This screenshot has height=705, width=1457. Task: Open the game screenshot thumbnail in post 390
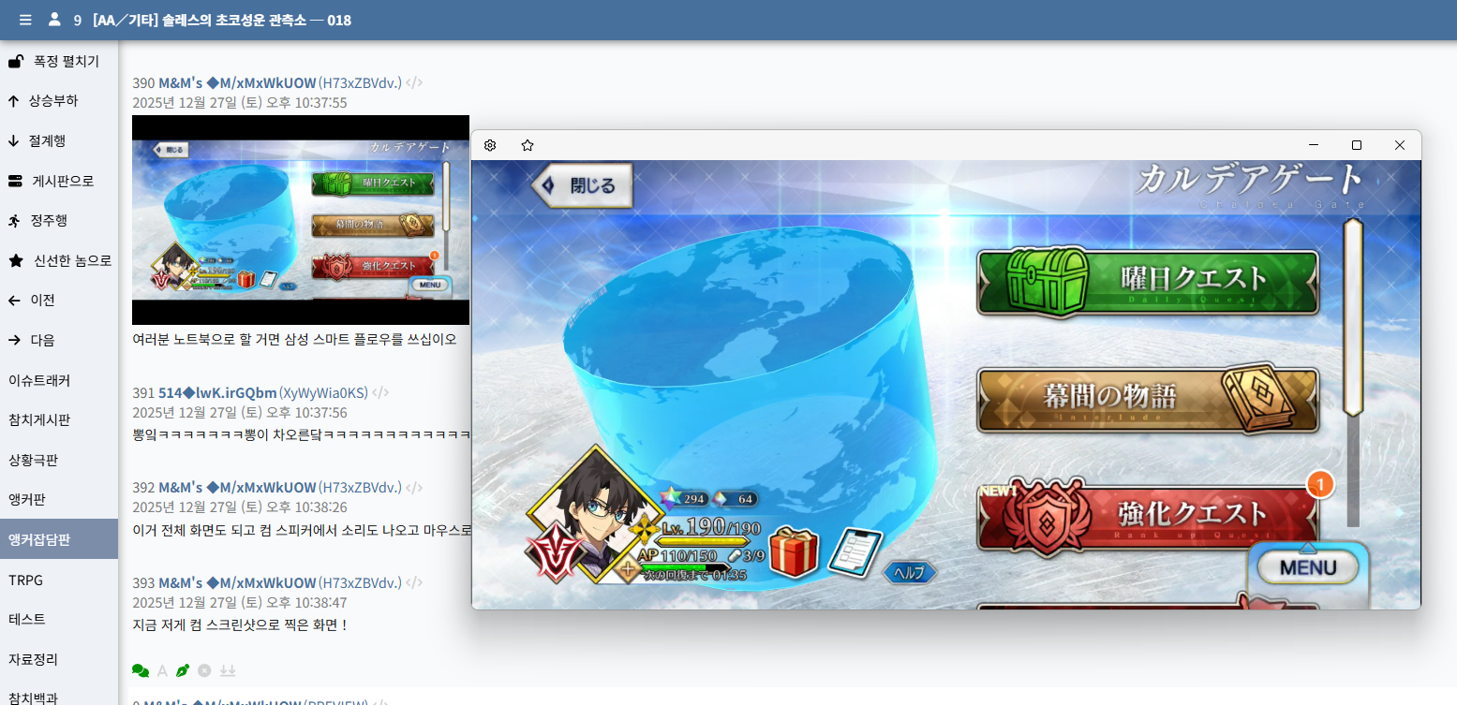point(300,220)
